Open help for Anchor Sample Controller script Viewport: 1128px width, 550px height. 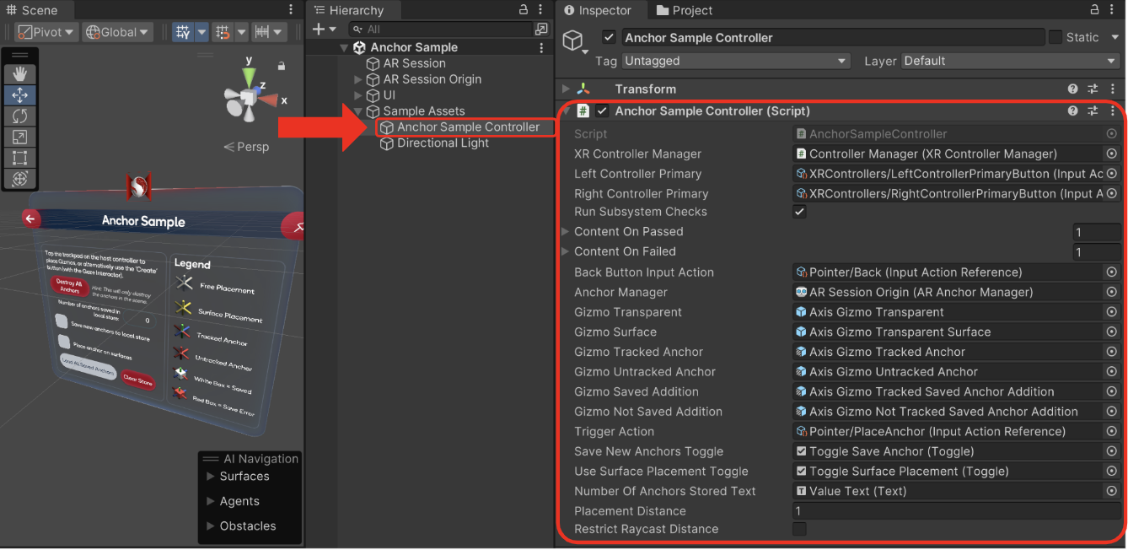[x=1072, y=111]
